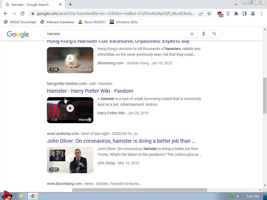Select the hamster - Google Search tab

point(33,5)
